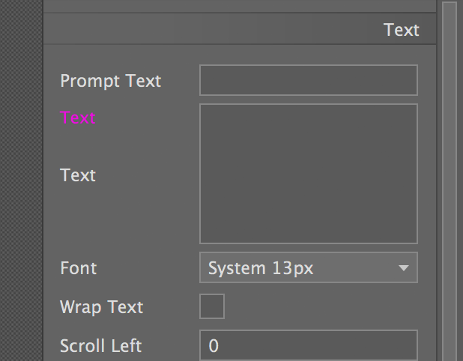Click the Font property label
Screen dimensions: 463x361
[78, 268]
